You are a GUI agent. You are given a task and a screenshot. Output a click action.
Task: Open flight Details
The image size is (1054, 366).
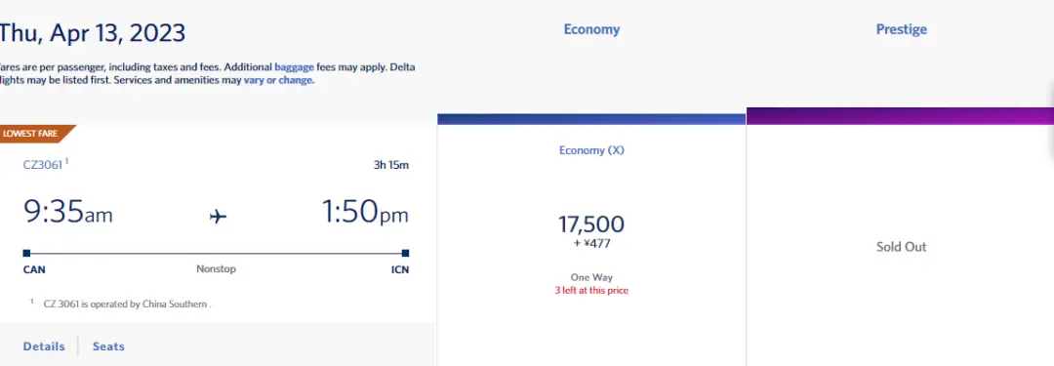point(44,346)
